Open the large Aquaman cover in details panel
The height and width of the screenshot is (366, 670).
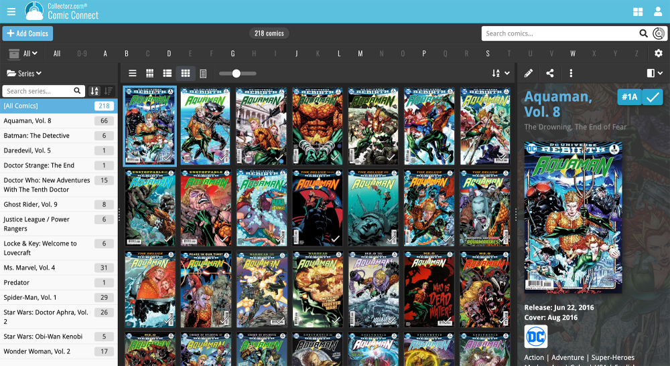tap(573, 217)
